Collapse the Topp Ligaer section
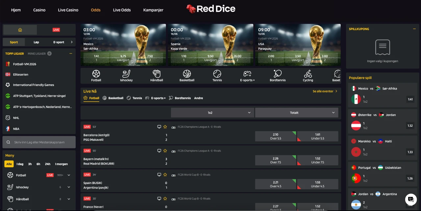 (x=70, y=53)
